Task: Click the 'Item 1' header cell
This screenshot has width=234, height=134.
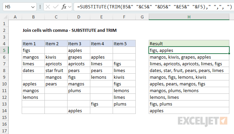Action: tap(33, 44)
